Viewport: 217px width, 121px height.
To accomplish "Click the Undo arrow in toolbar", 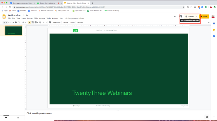I will (x=9, y=22).
